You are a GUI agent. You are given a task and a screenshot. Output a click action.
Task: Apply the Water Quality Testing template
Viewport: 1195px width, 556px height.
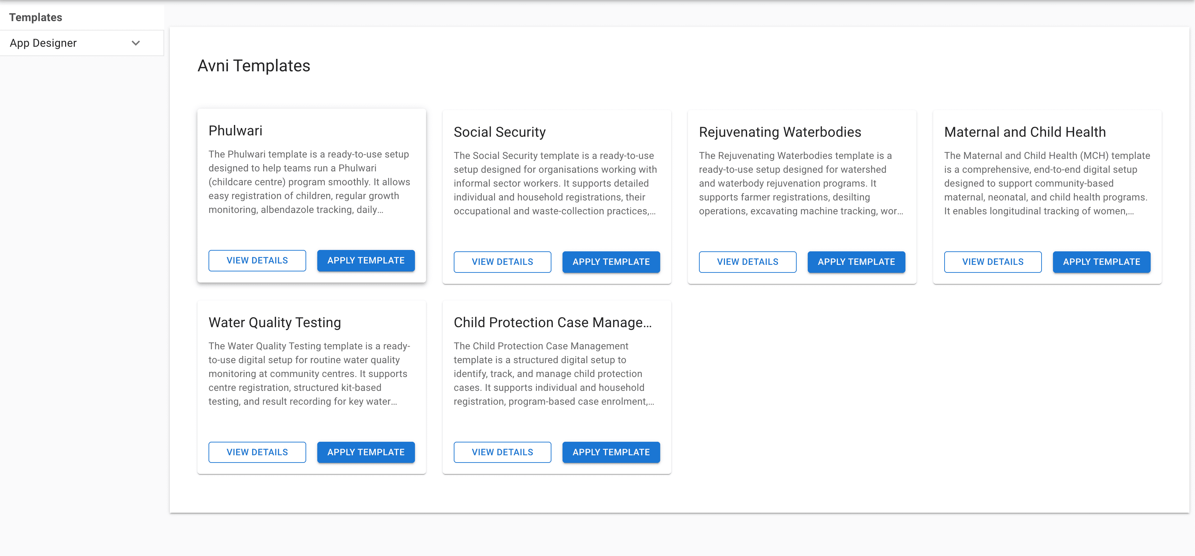(365, 452)
